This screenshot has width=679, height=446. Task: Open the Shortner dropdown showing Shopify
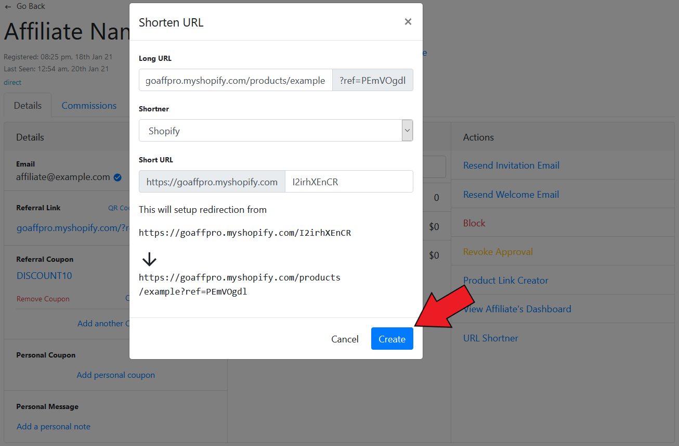(x=276, y=131)
